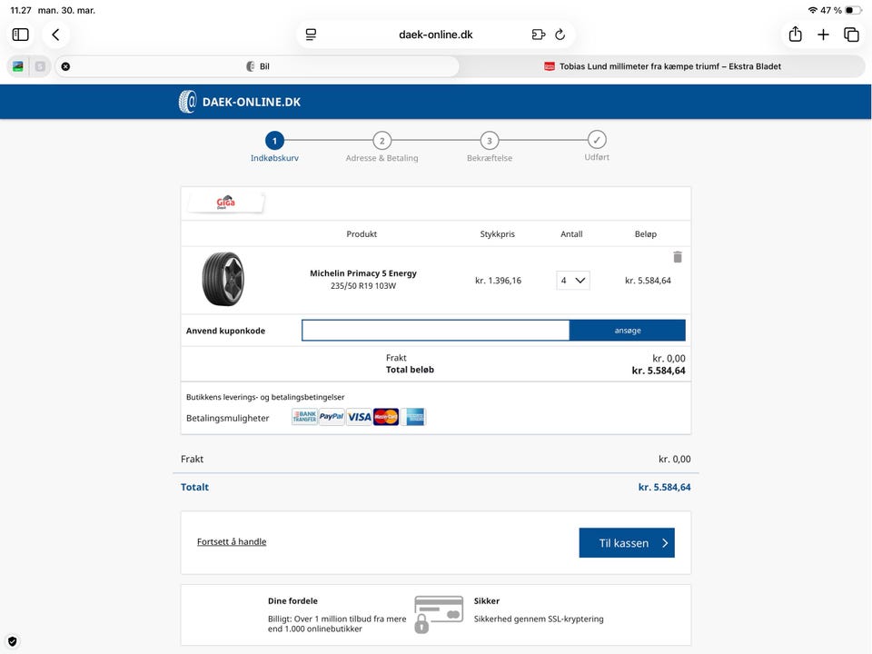The image size is (872, 654).
Task: Select the Dine fordele heading
Action: coord(292,600)
